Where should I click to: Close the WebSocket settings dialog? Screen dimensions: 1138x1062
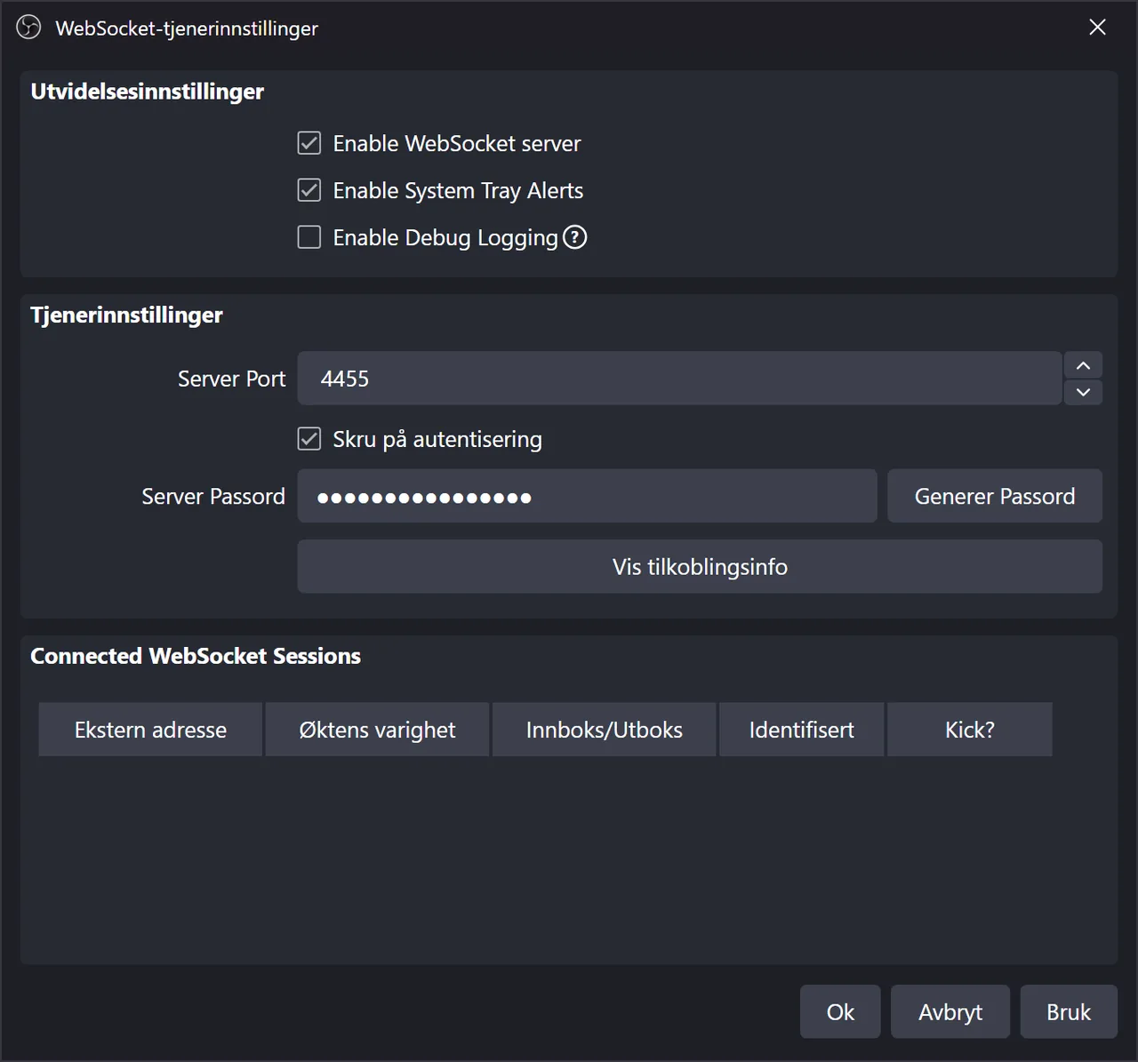coord(1097,28)
